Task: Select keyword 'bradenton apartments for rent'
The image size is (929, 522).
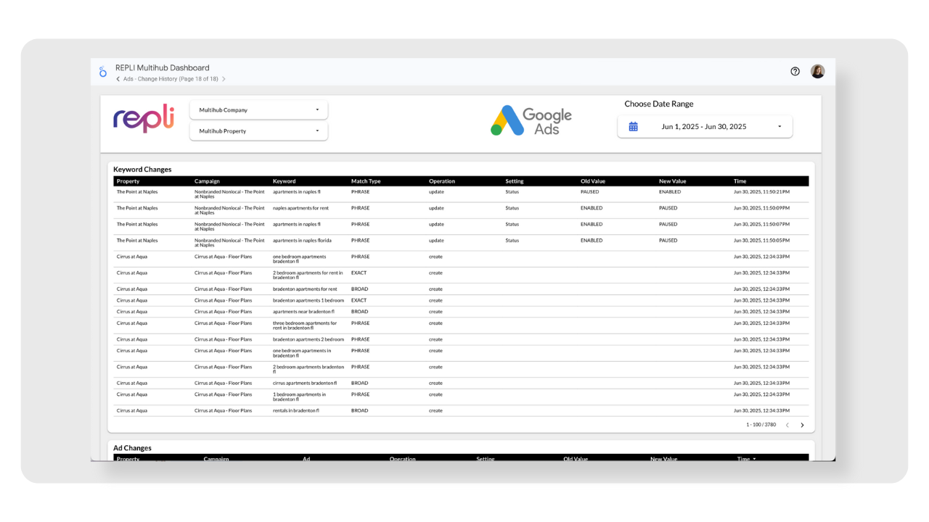Action: 305,289
